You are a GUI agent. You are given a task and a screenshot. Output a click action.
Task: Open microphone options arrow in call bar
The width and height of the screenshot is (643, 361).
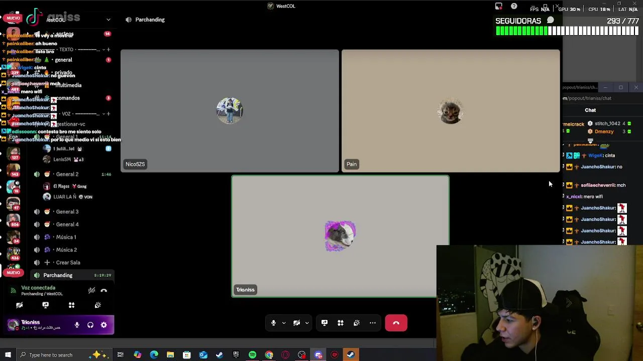(284, 323)
